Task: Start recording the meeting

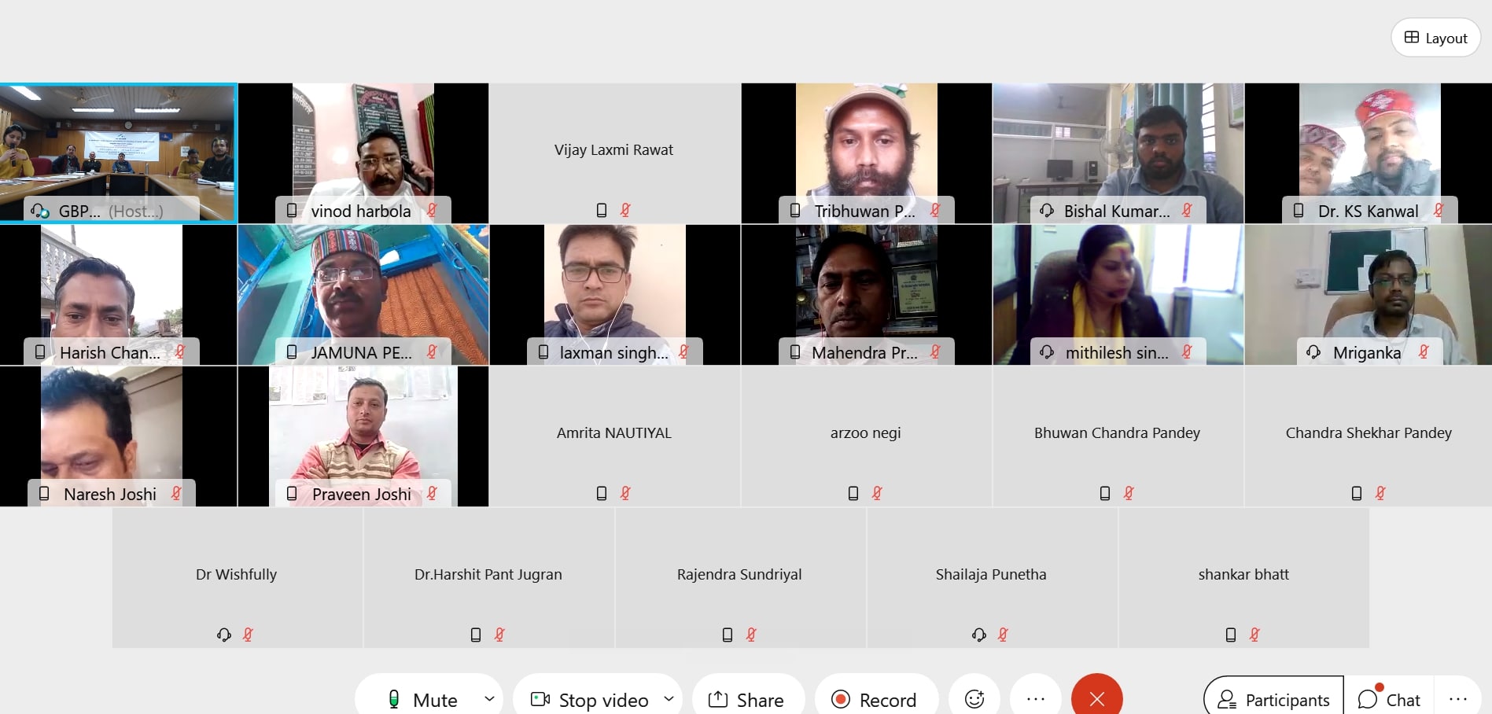Action: pos(875,699)
